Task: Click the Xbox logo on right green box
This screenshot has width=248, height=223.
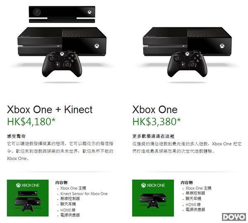Action: [x=143, y=185]
